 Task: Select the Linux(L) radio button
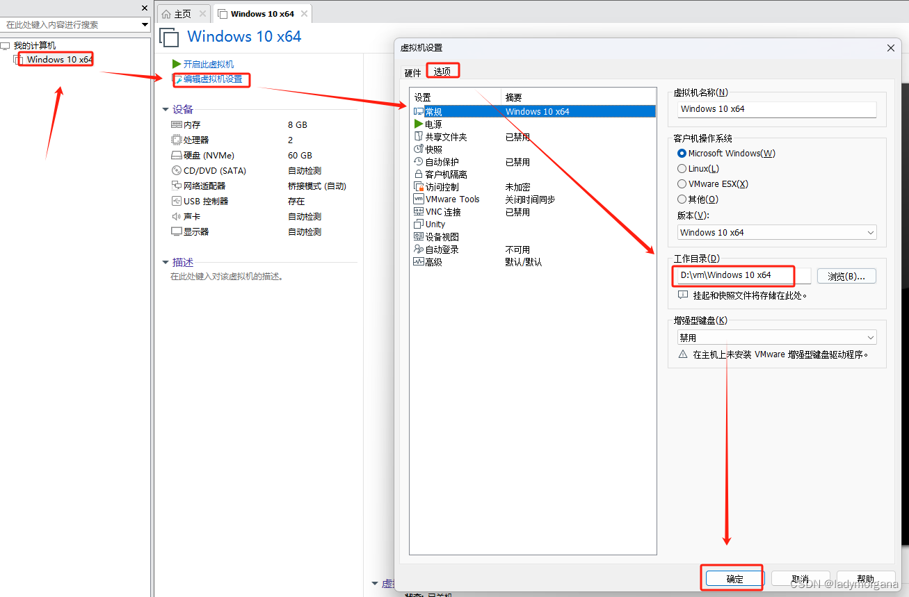pyautogui.click(x=682, y=169)
